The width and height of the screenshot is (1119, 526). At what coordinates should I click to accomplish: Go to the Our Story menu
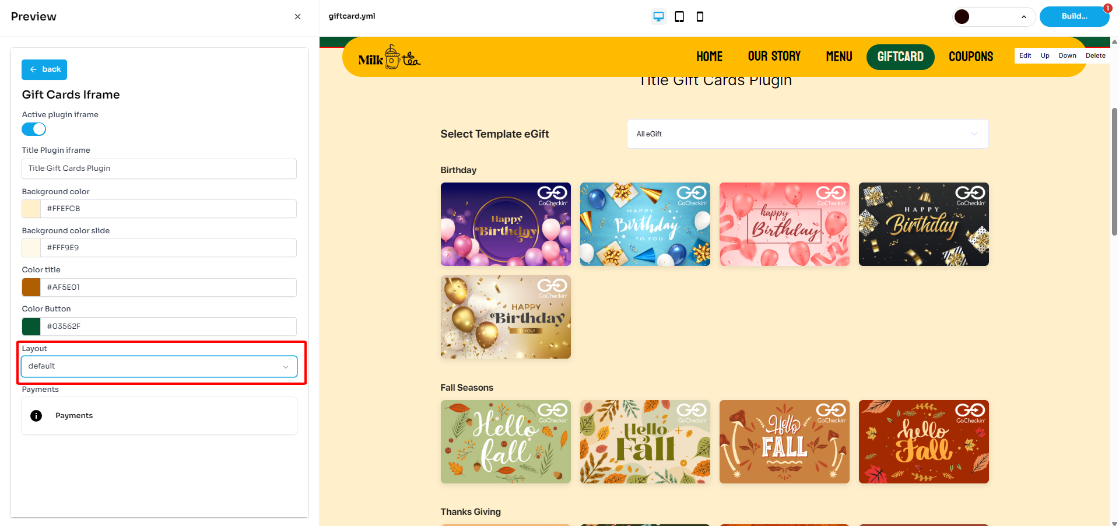click(774, 57)
